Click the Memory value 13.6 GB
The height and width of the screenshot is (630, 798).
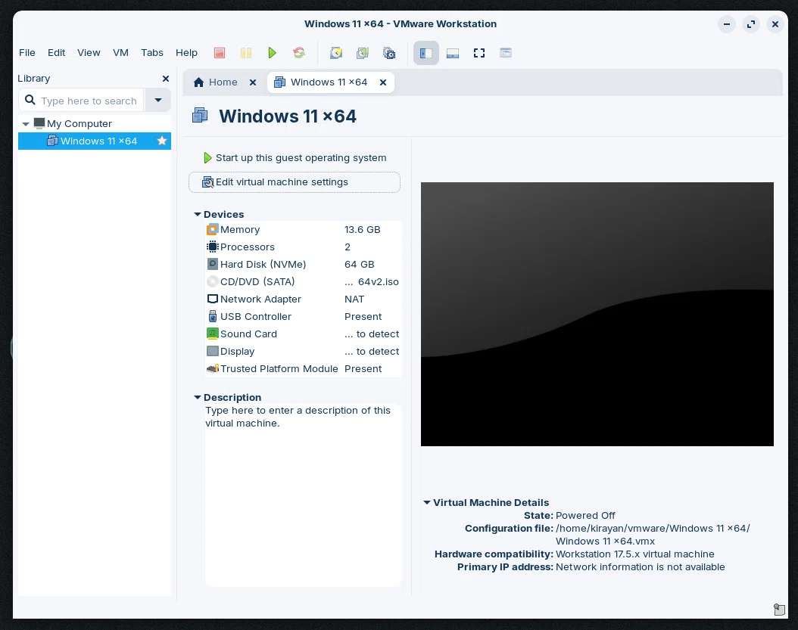(x=363, y=229)
